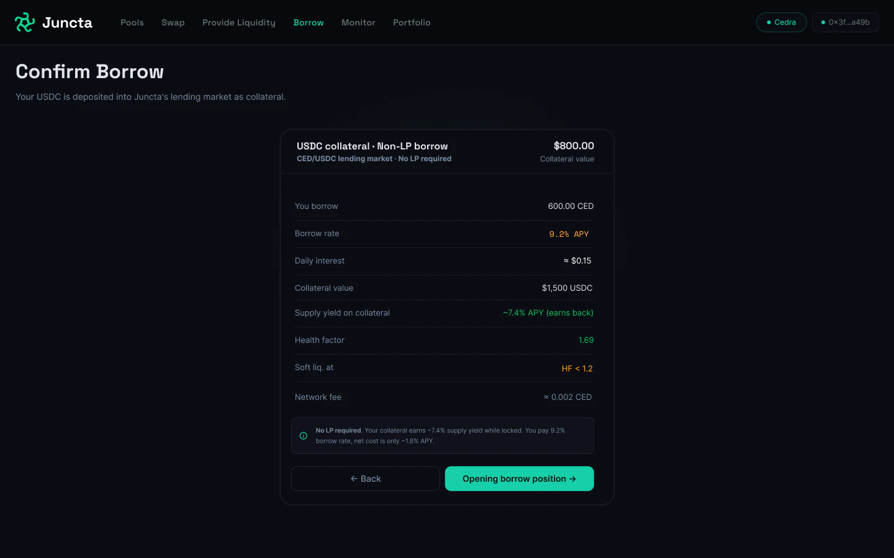Click the Supply yield earns back text
The height and width of the screenshot is (558, 894).
pos(548,312)
